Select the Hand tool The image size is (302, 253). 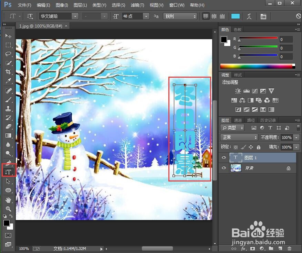pyautogui.click(x=8, y=200)
